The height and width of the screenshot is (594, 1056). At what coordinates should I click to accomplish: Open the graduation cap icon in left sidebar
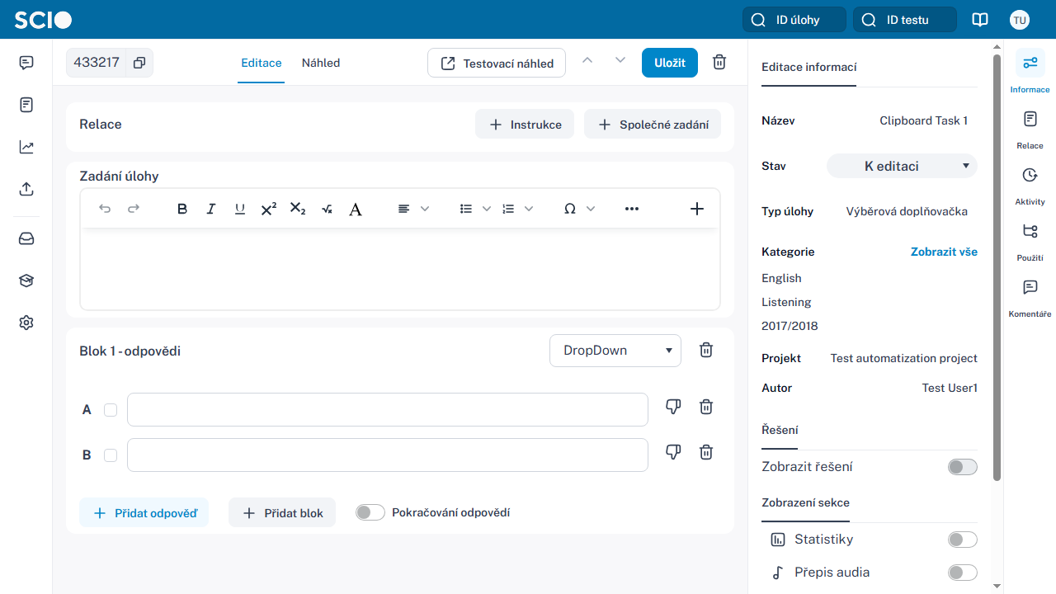(26, 280)
